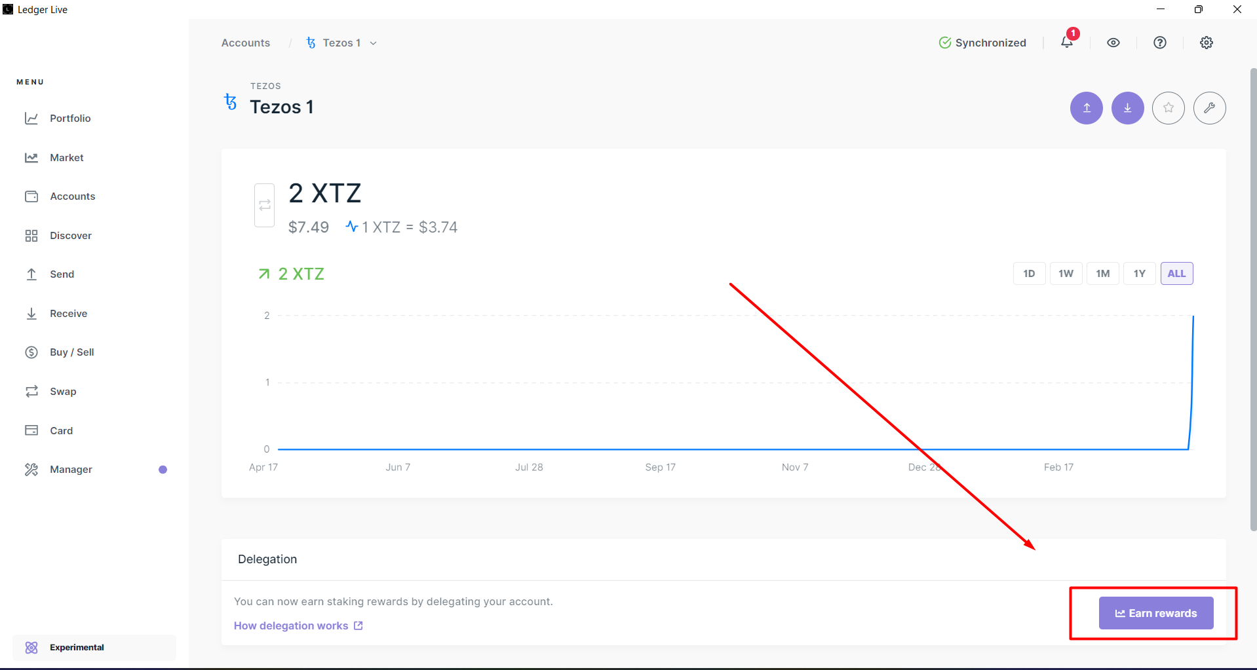The image size is (1257, 670).
Task: Open account settings wrench icon
Action: tap(1210, 108)
